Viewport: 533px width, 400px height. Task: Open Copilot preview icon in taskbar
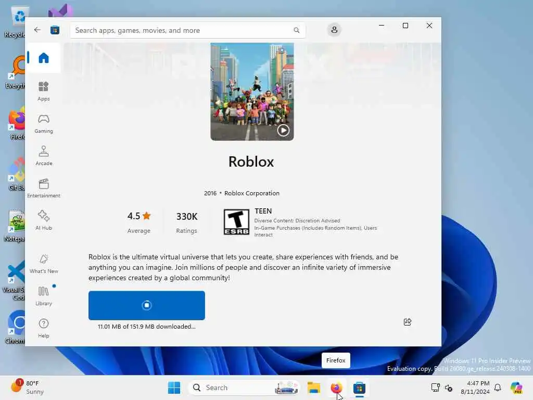coord(516,387)
